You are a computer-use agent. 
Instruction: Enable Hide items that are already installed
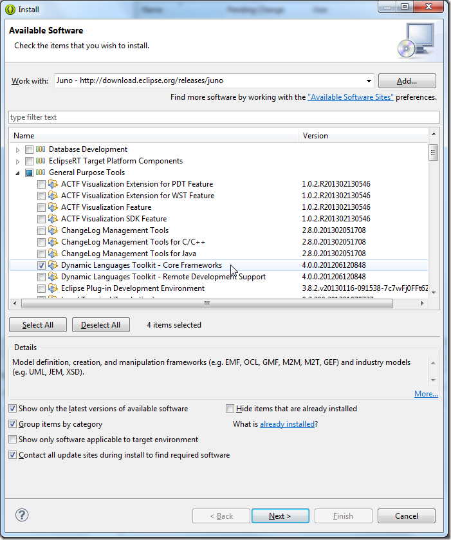[230, 409]
